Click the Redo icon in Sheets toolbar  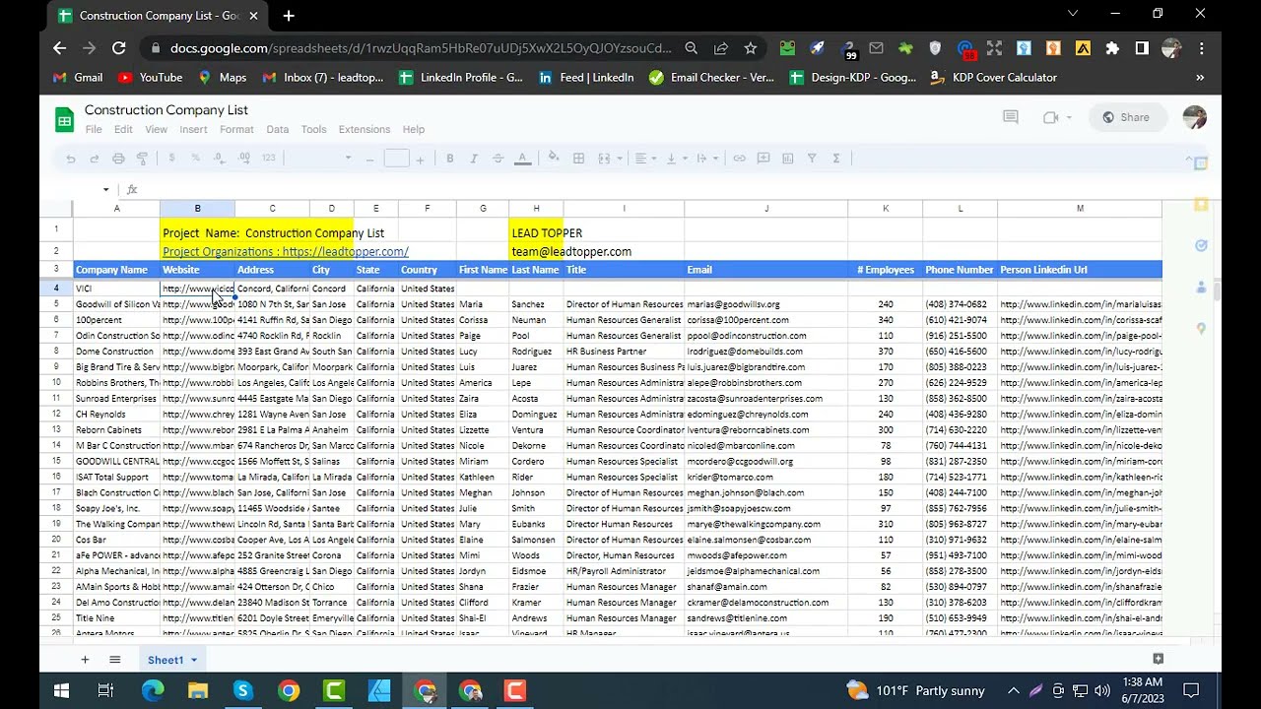95,159
